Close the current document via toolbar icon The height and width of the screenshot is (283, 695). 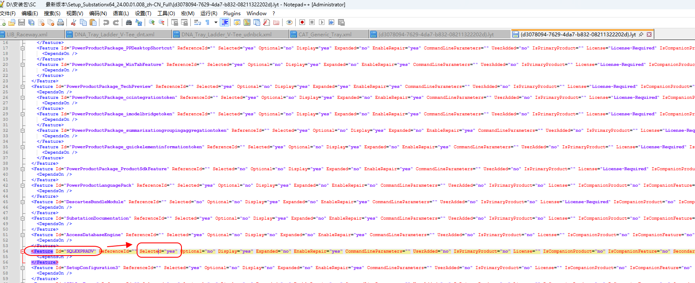pyautogui.click(x=41, y=22)
